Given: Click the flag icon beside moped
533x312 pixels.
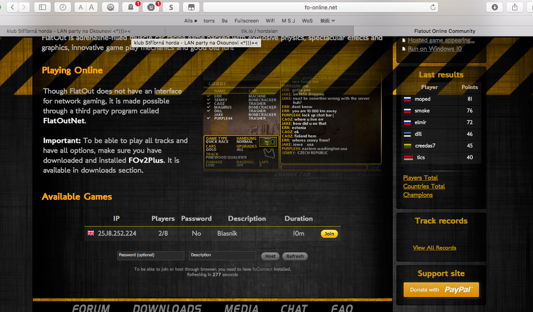Looking at the screenshot, I should [x=407, y=99].
